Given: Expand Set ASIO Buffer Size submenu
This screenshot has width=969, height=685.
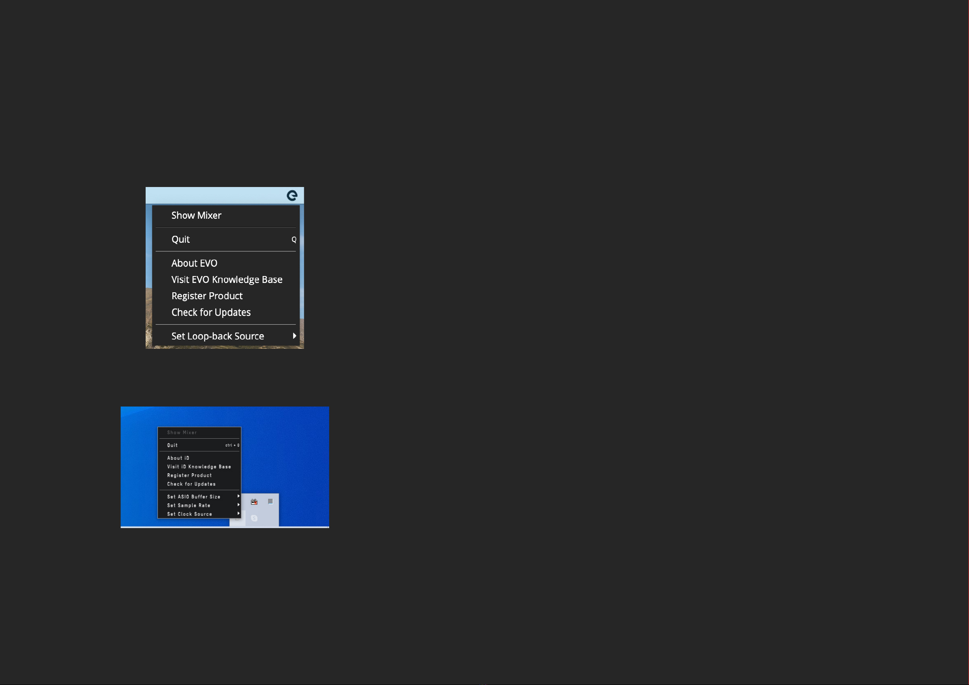Looking at the screenshot, I should tap(199, 497).
